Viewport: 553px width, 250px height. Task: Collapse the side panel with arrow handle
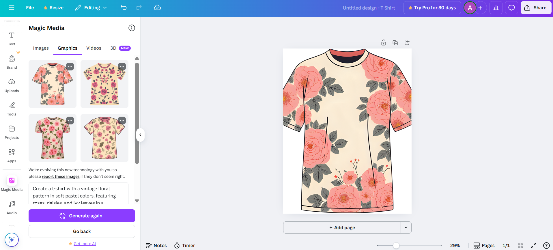[x=140, y=135]
